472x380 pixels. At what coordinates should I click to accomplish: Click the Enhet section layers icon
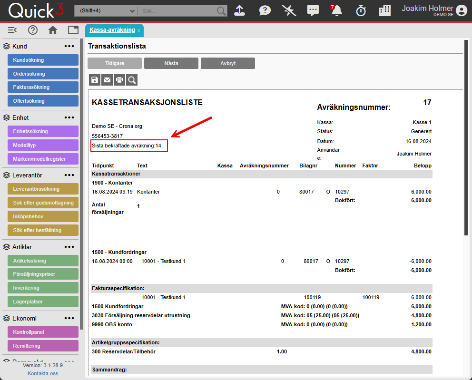[7, 117]
